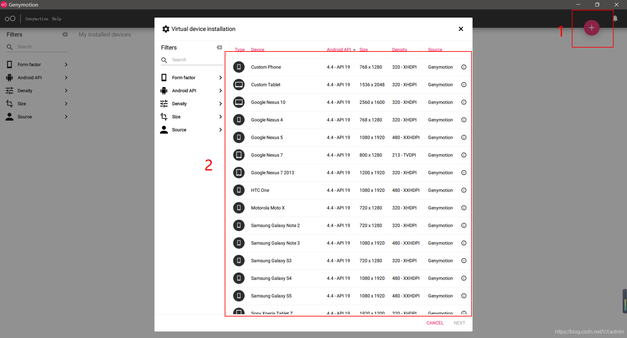The image size is (627, 338).
Task: Select the Google Nexus 4 device name
Action: click(x=267, y=120)
